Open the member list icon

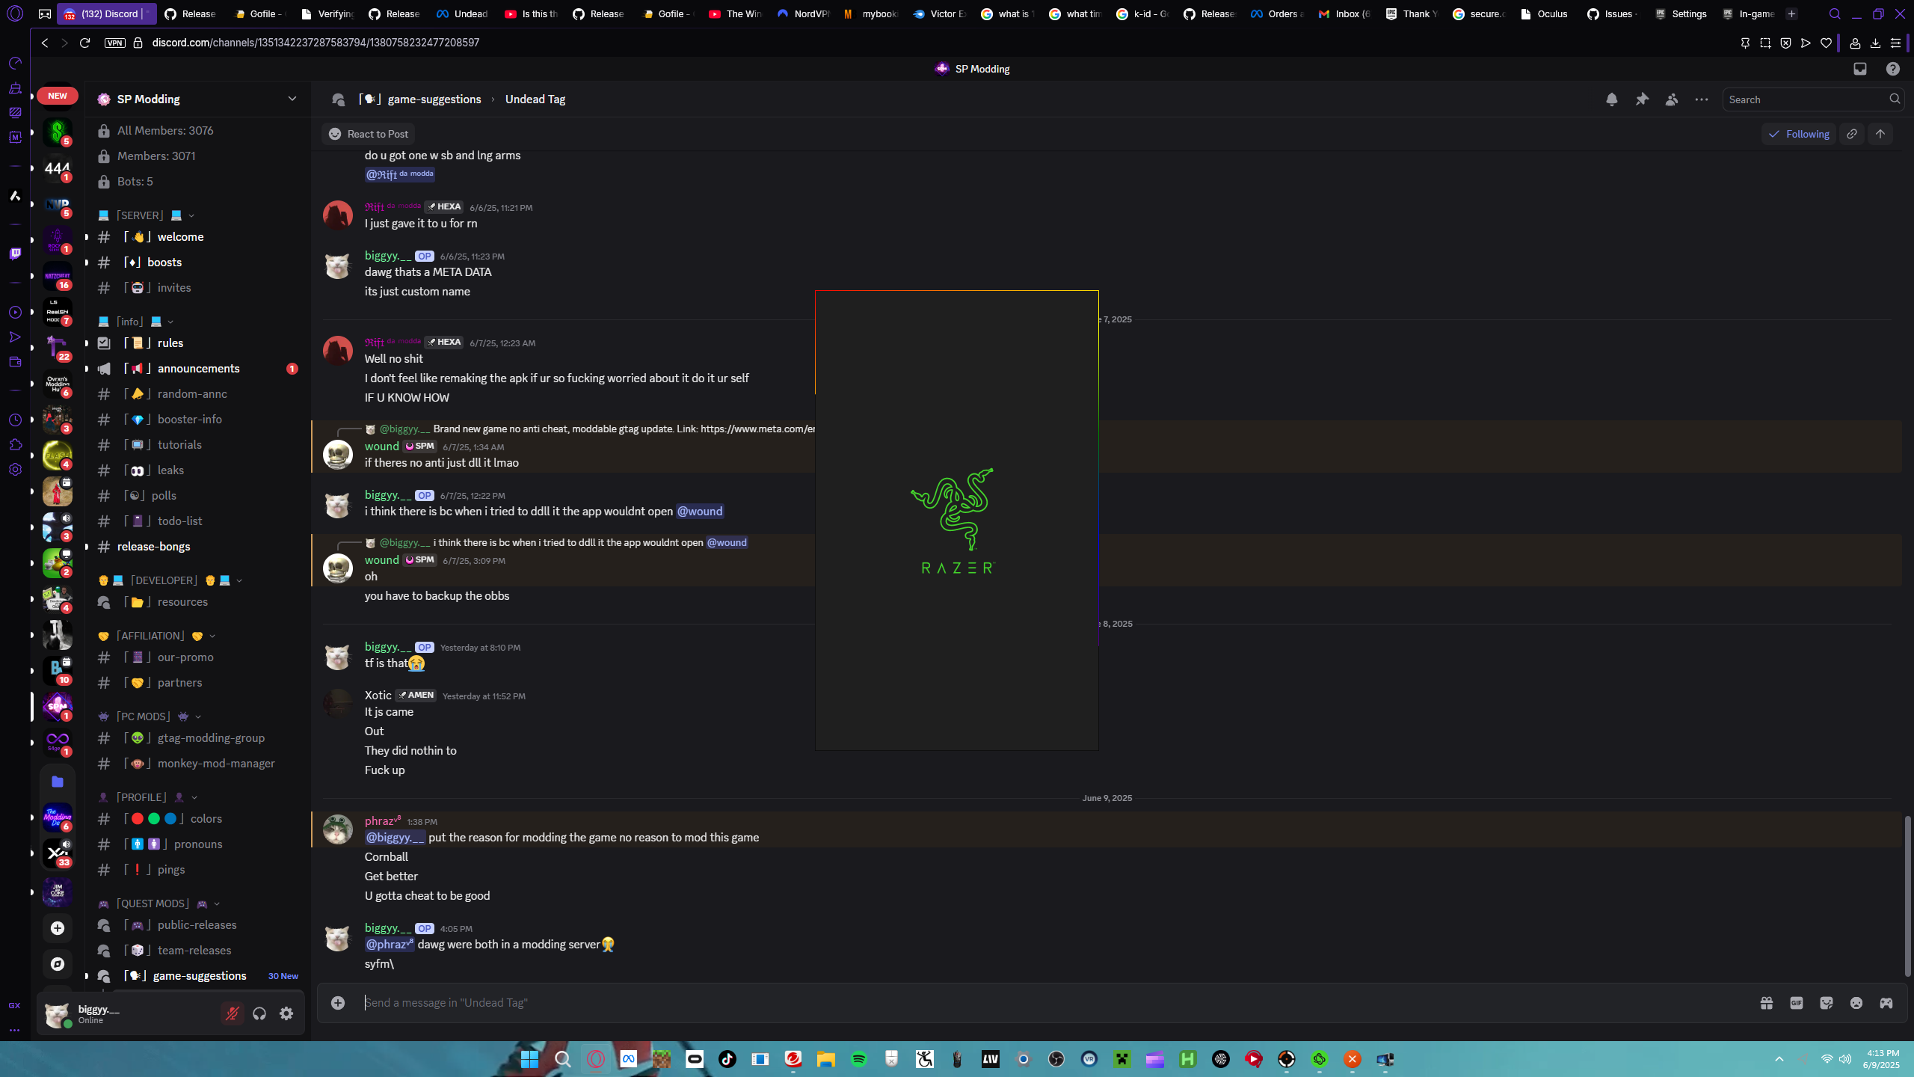click(1672, 99)
